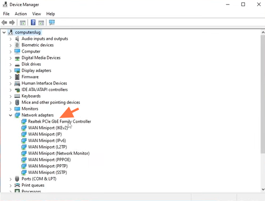Expand the Monitors chevron
265x201 pixels.
point(11,109)
